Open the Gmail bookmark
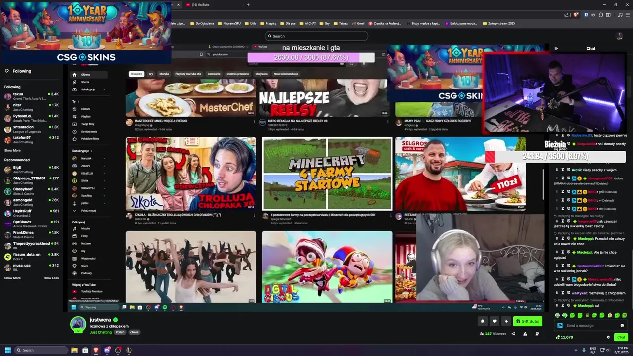Viewport: 633px width, 356px height. pyautogui.click(x=358, y=23)
